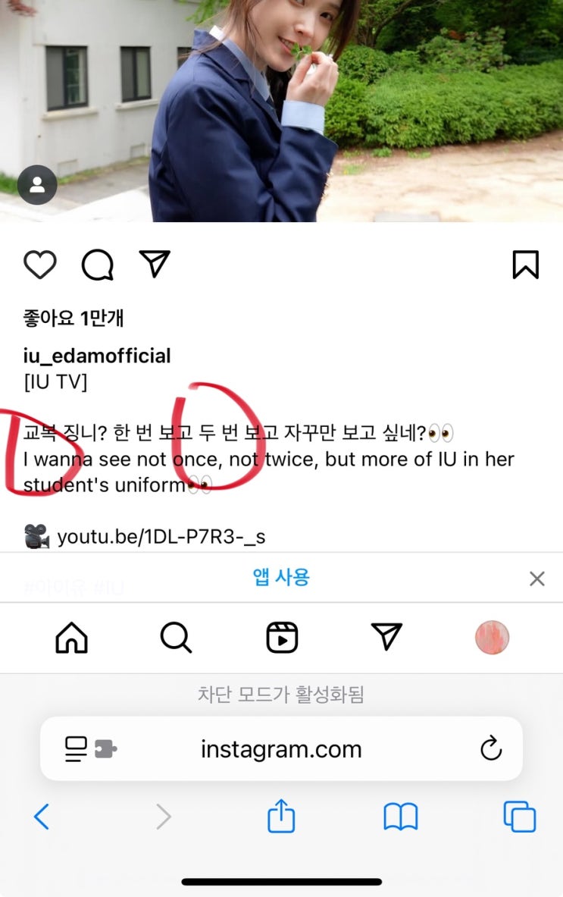This screenshot has width=563, height=897.
Task: Share post via paper plane icon
Action: [155, 264]
